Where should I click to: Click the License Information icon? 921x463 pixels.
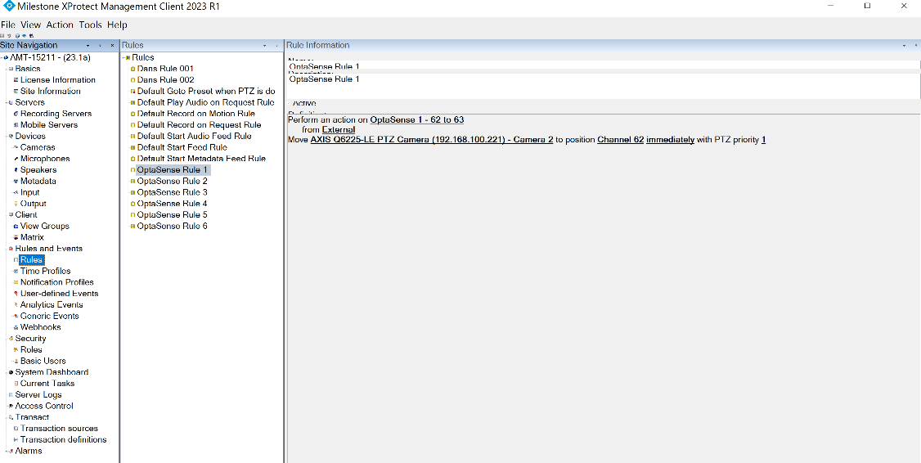coord(16,80)
